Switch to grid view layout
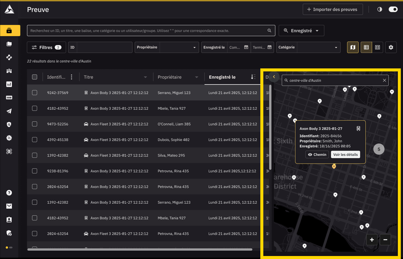This screenshot has height=259, width=403. [x=377, y=48]
